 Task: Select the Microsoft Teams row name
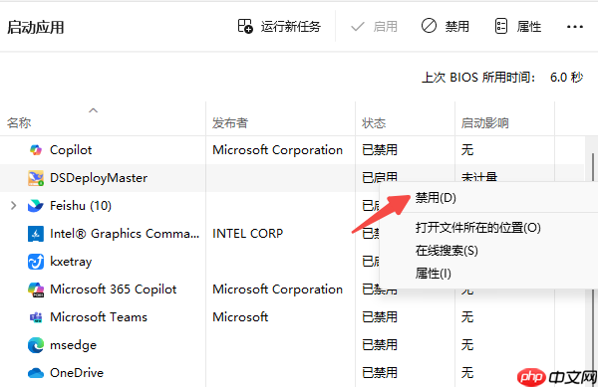99,317
